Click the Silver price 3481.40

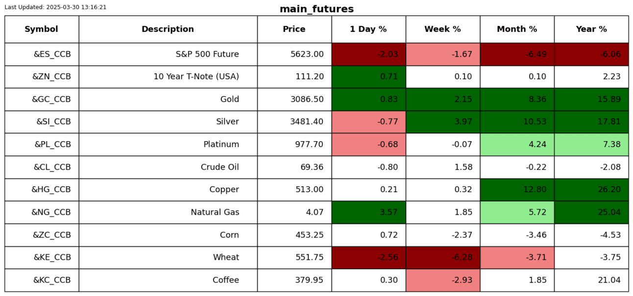pos(307,122)
